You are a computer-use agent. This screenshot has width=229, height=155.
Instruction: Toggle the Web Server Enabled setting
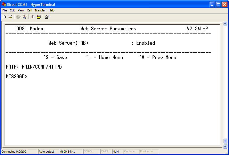coord(145,43)
